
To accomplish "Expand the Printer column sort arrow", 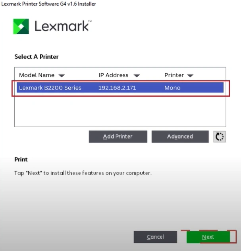I will pos(190,76).
